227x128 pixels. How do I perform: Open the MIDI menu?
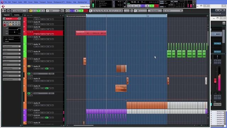click(x=25, y=2)
